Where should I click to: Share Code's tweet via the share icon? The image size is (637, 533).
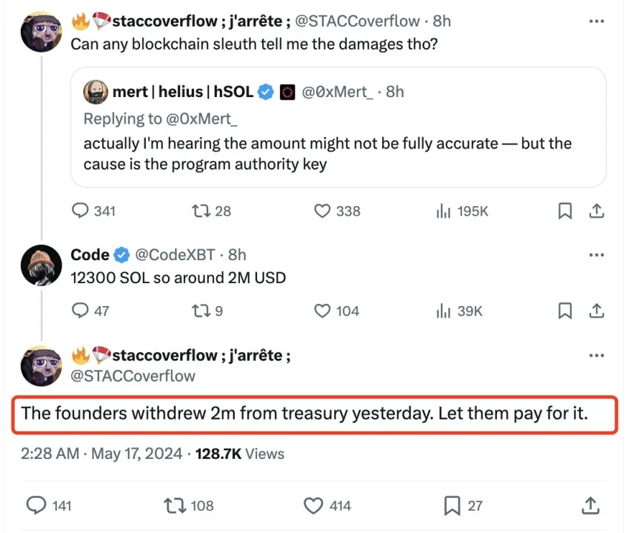tap(597, 311)
